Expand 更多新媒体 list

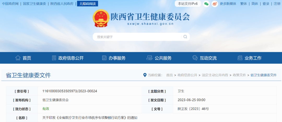[x=228, y=4]
